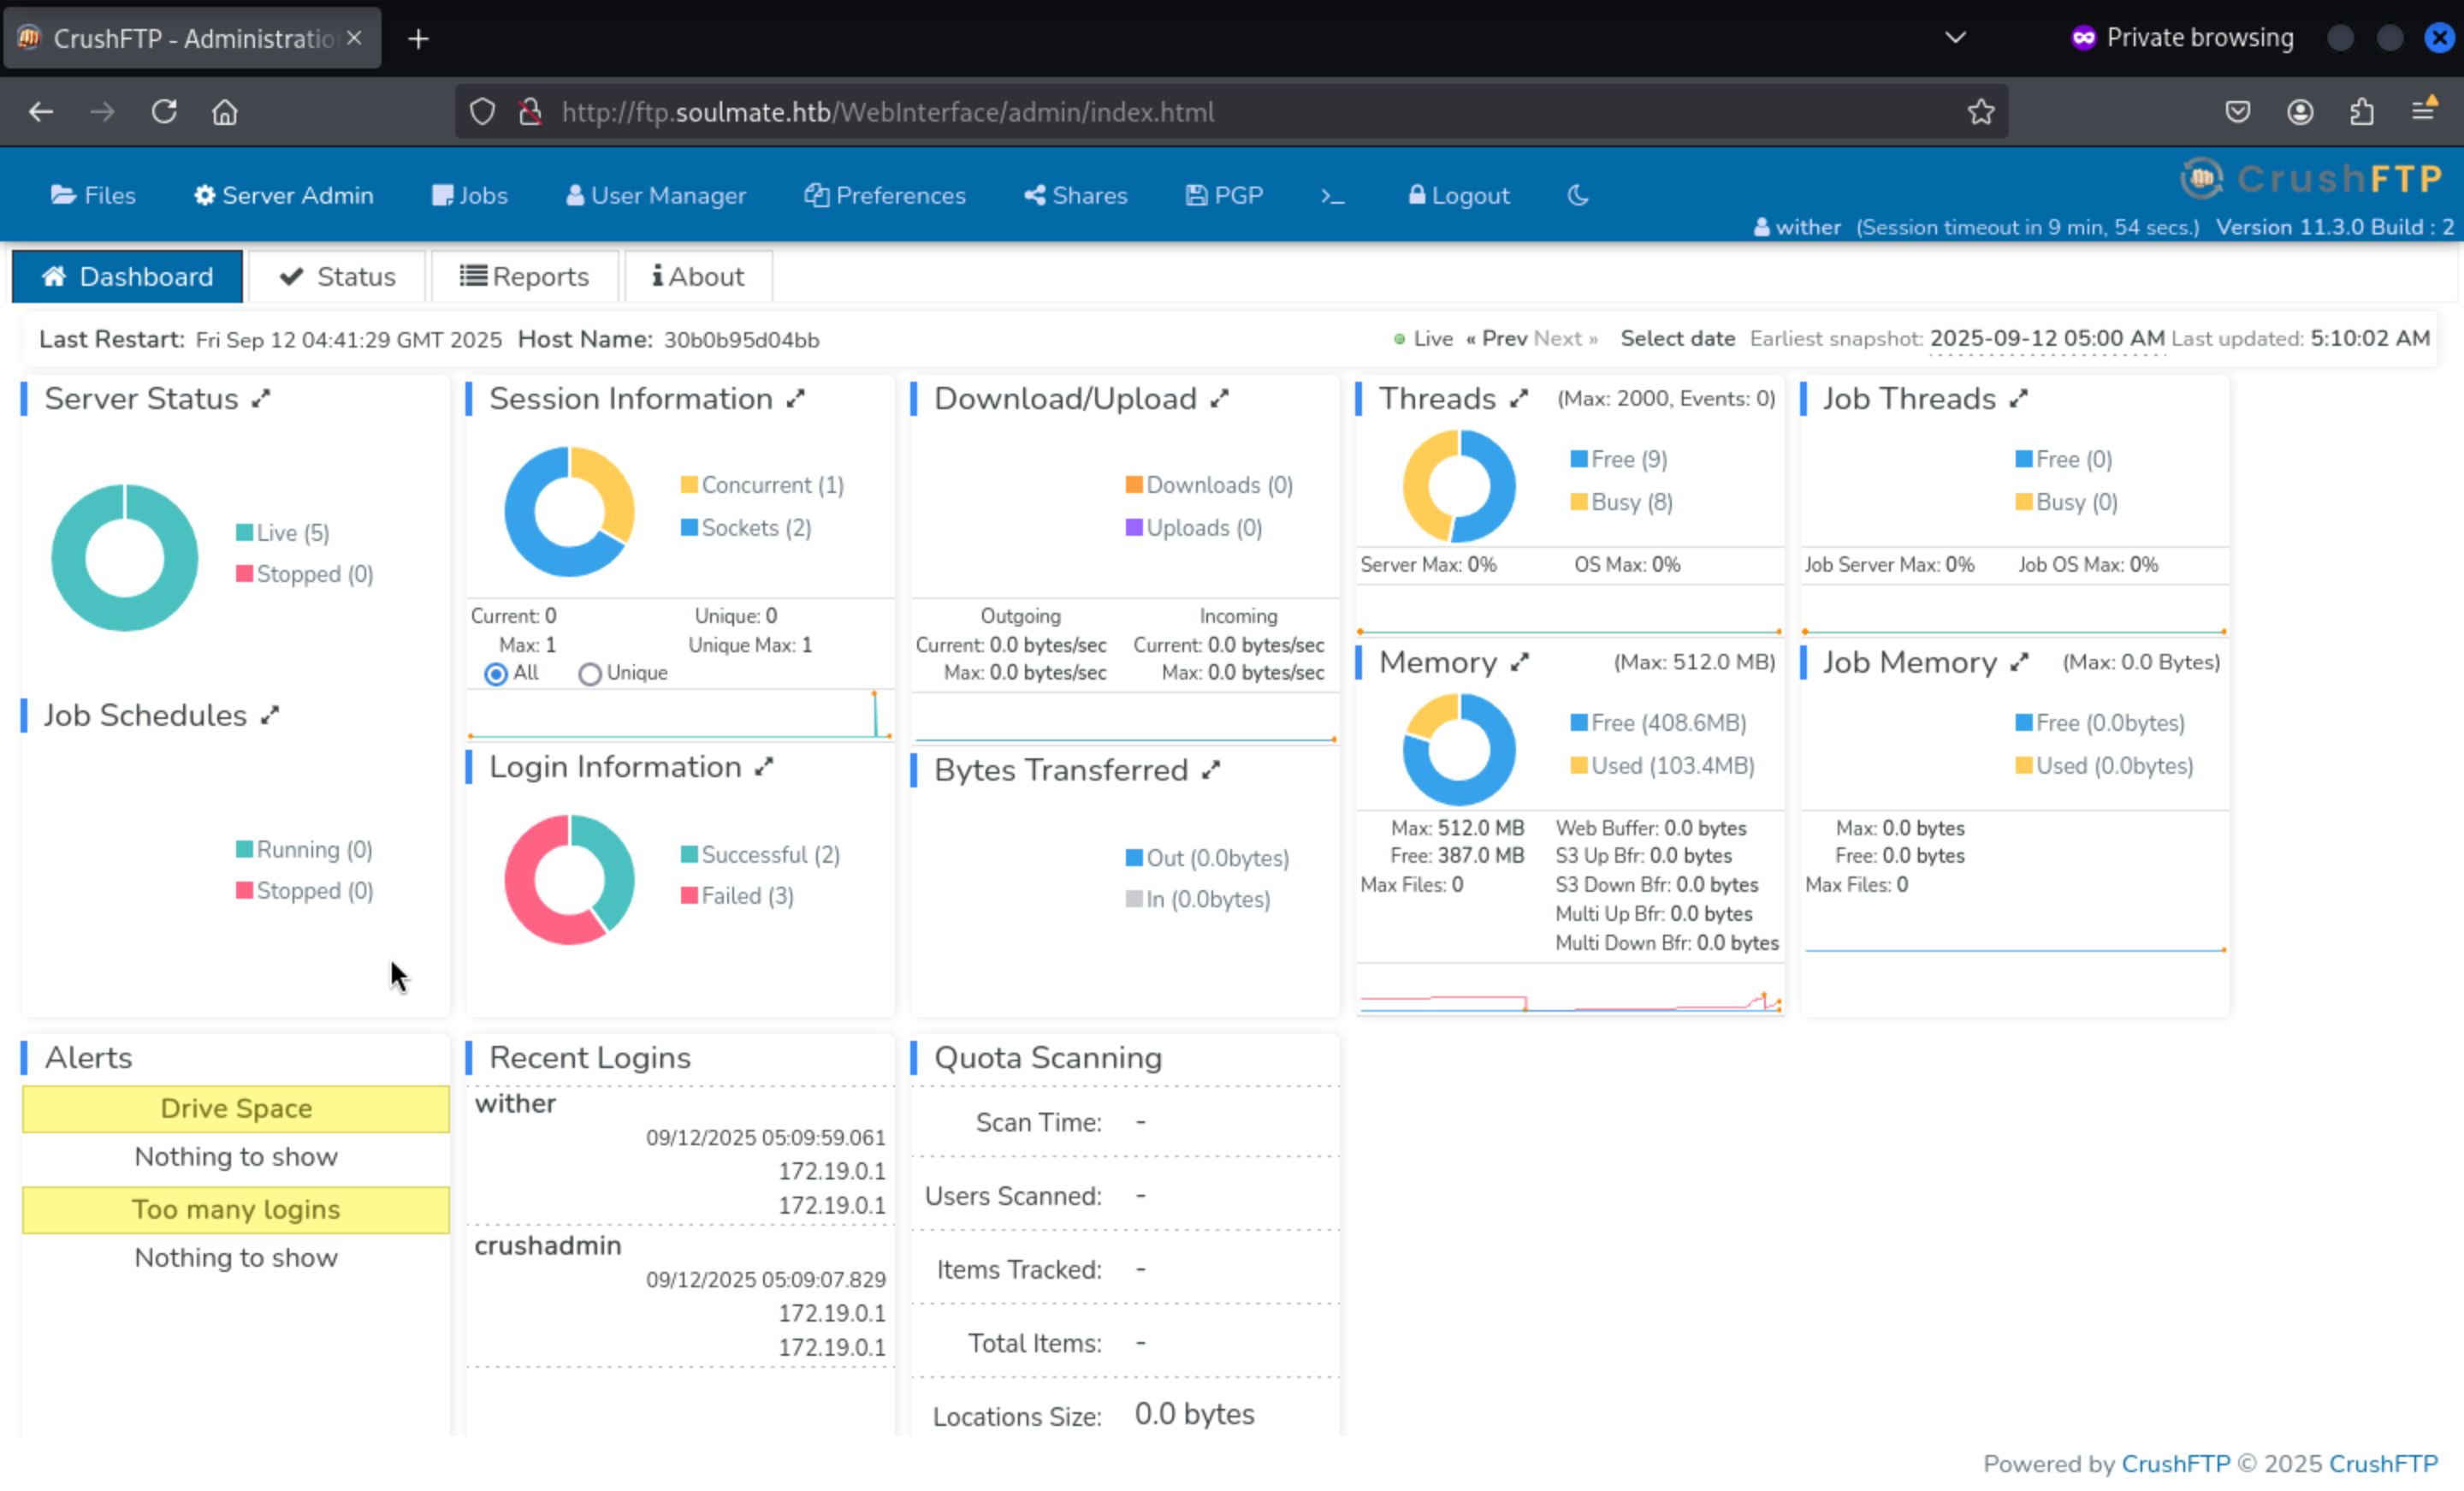Select the All sessions radio button
Image resolution: width=2464 pixels, height=1491 pixels.
click(495, 674)
